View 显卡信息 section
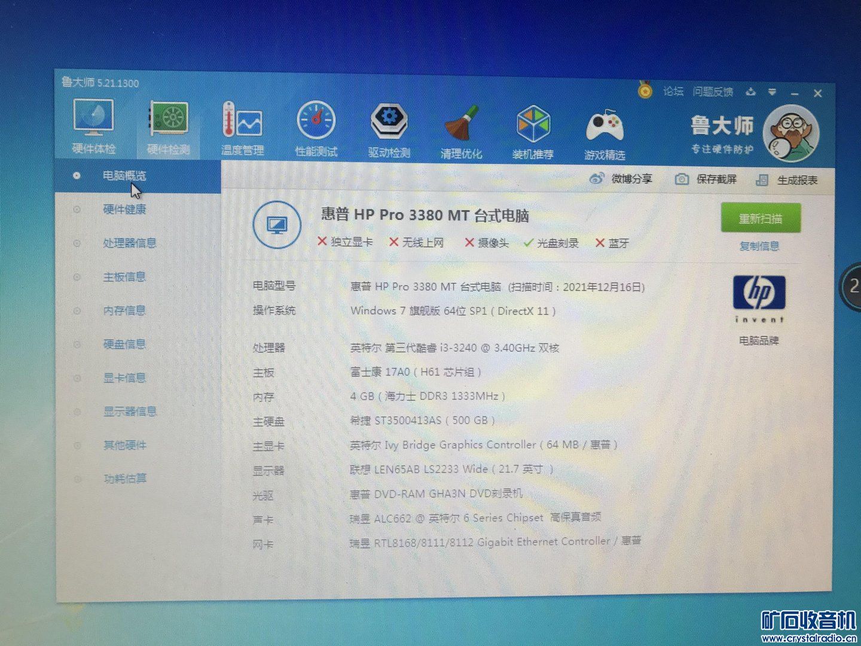Screen dimensions: 861x646 (124, 377)
